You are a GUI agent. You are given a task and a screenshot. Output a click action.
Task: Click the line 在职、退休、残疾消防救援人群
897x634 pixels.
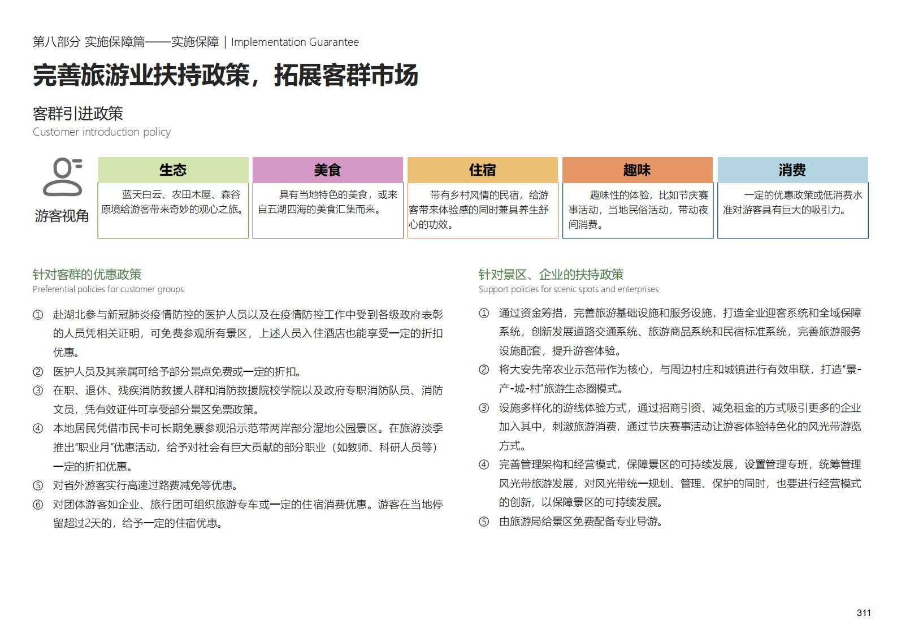248,390
